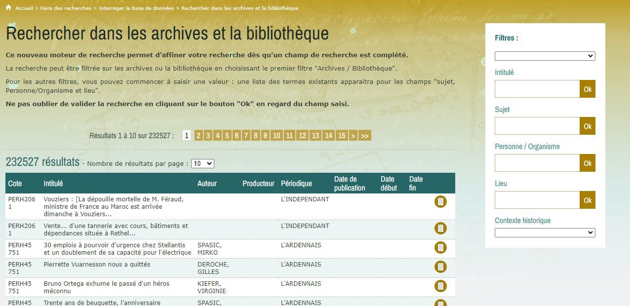Open the Archives / Bibliothèque filter dropdown
The width and height of the screenshot is (630, 306).
(545, 56)
